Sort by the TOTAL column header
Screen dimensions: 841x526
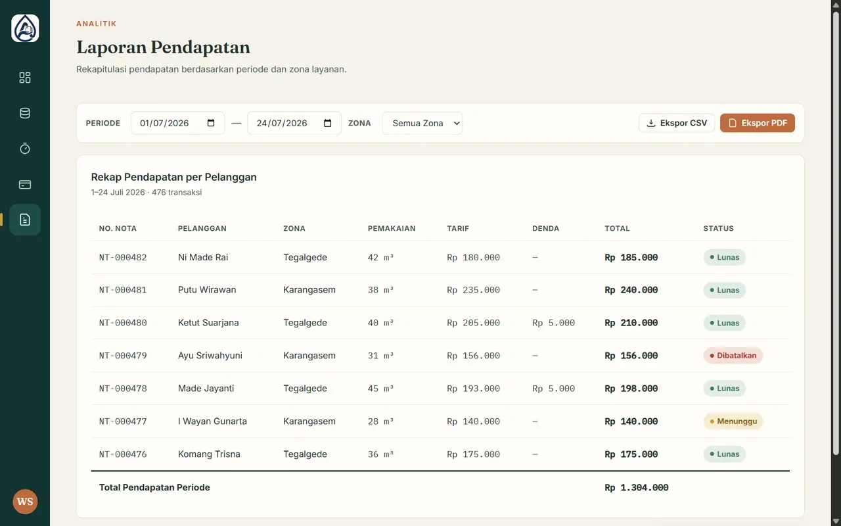[x=617, y=229]
